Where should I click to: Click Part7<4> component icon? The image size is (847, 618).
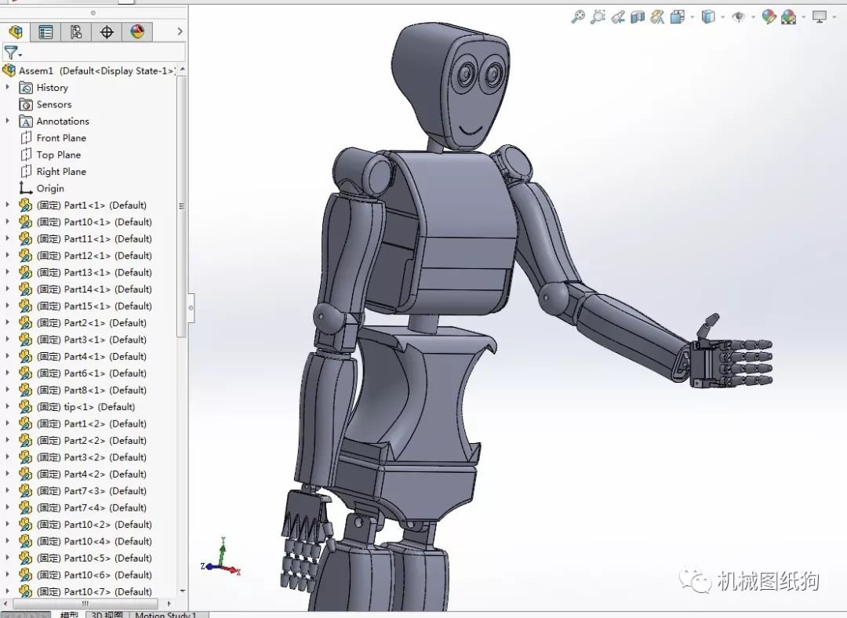coord(25,507)
